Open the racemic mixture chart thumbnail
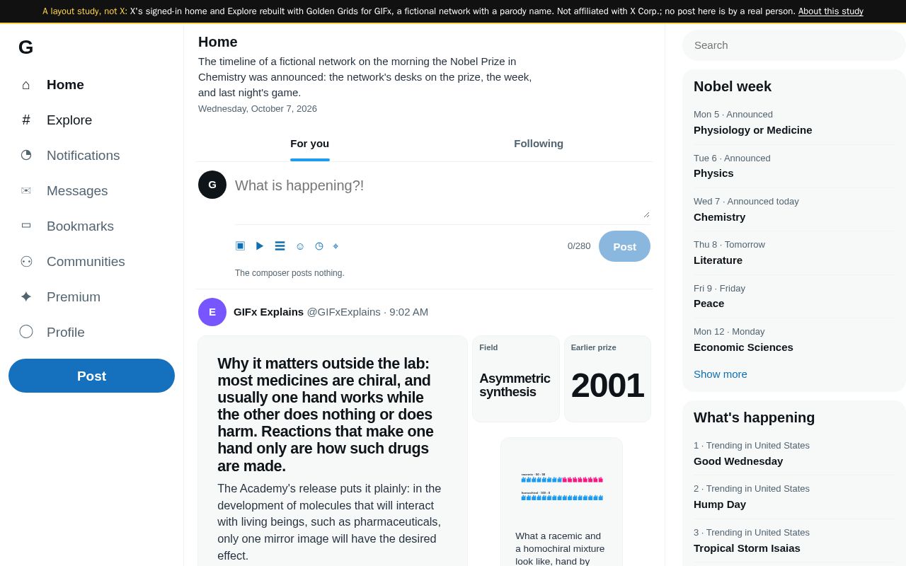Image resolution: width=906 pixels, height=566 pixels. tap(561, 486)
